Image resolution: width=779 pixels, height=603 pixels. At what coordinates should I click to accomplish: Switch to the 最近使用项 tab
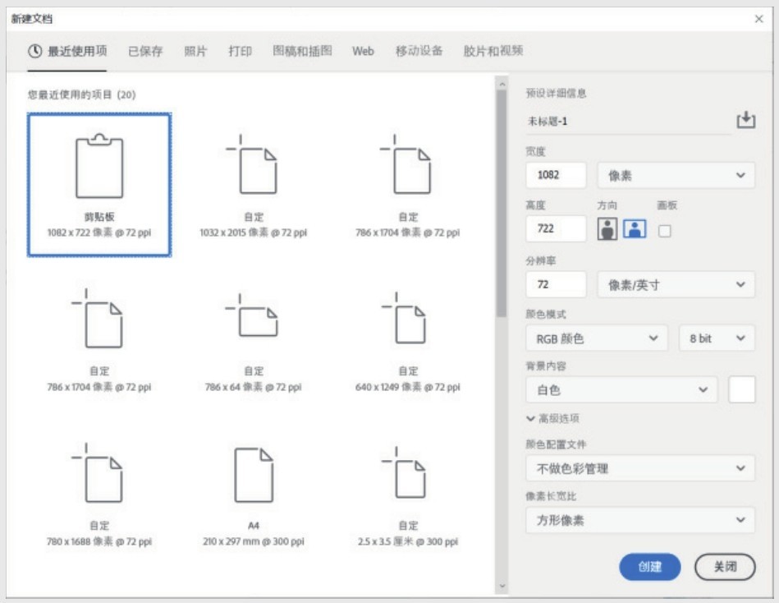click(x=67, y=51)
